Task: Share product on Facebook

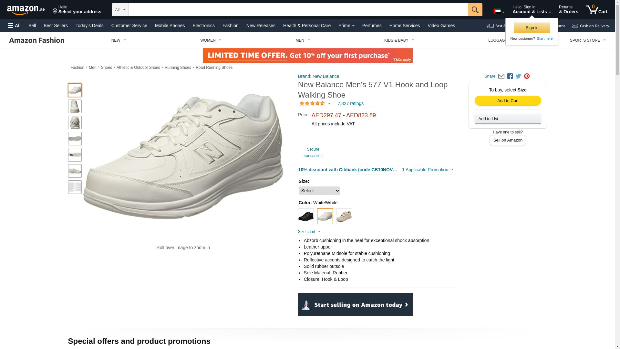Action: [x=510, y=76]
